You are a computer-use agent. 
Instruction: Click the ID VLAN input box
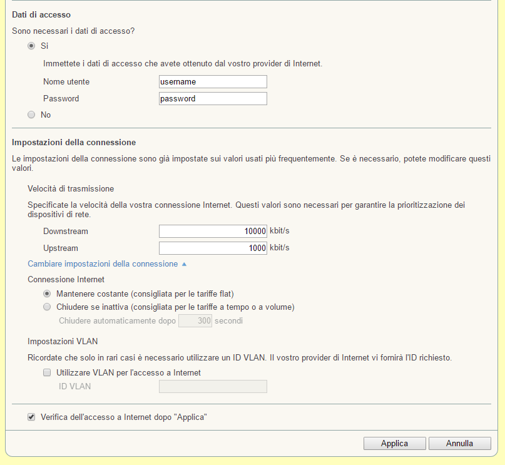213,386
